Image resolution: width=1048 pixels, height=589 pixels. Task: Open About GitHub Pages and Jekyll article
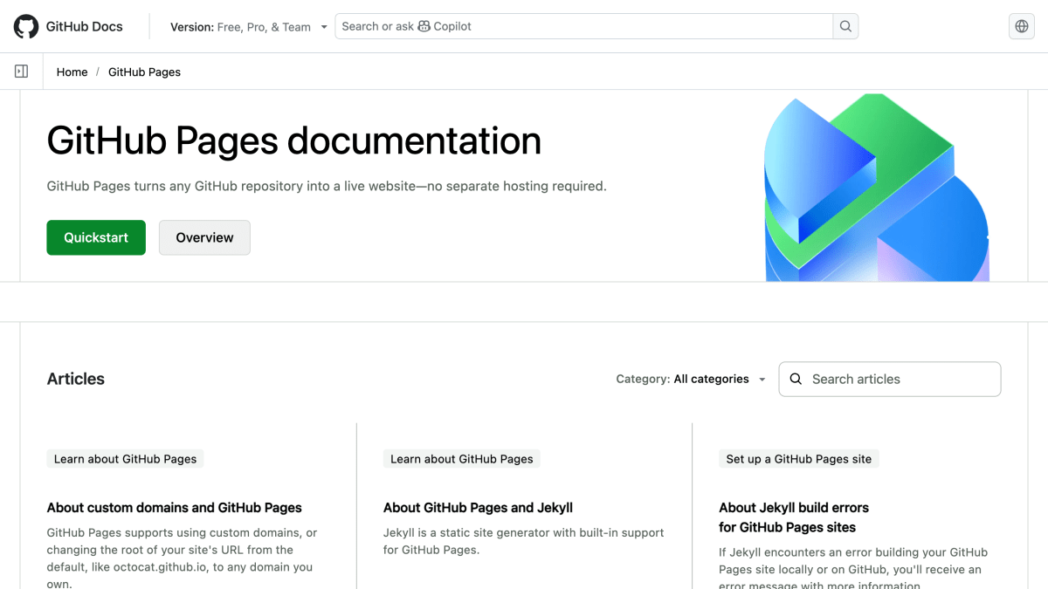[478, 507]
